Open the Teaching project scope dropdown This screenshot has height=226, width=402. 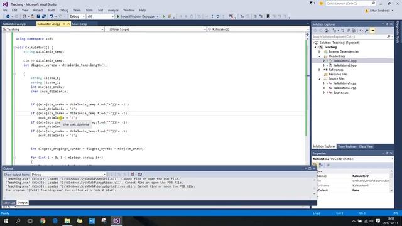pos(53,30)
